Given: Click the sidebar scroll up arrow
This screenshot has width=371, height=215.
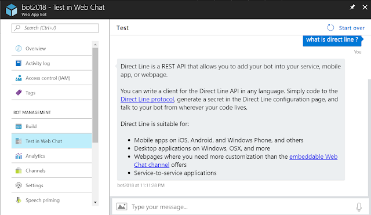Looking at the screenshot, I should 95,45.
